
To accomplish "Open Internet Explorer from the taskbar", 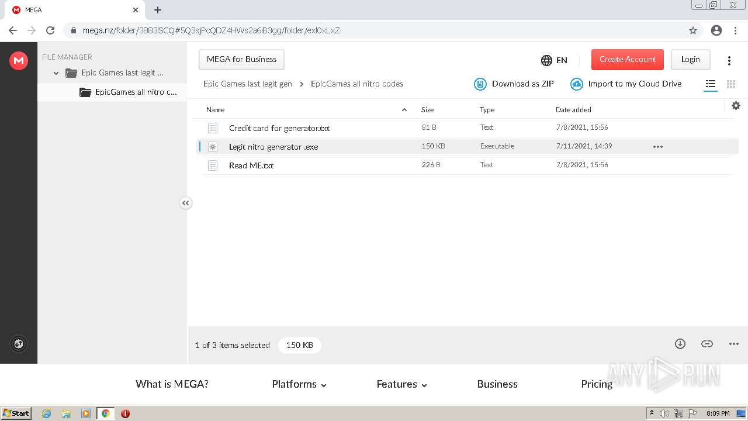I will click(x=47, y=413).
